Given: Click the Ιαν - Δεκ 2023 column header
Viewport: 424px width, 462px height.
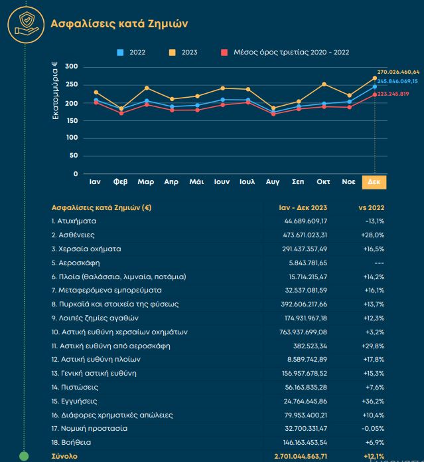Looking at the screenshot, I should point(303,207).
